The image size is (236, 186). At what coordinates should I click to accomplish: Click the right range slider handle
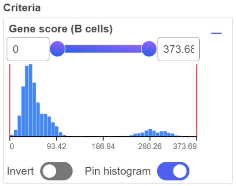[149, 49]
